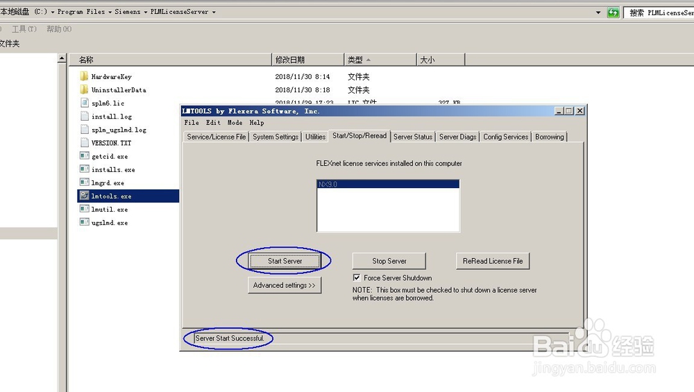Image resolution: width=694 pixels, height=392 pixels.
Task: Switch to Config Services tab
Action: point(505,137)
